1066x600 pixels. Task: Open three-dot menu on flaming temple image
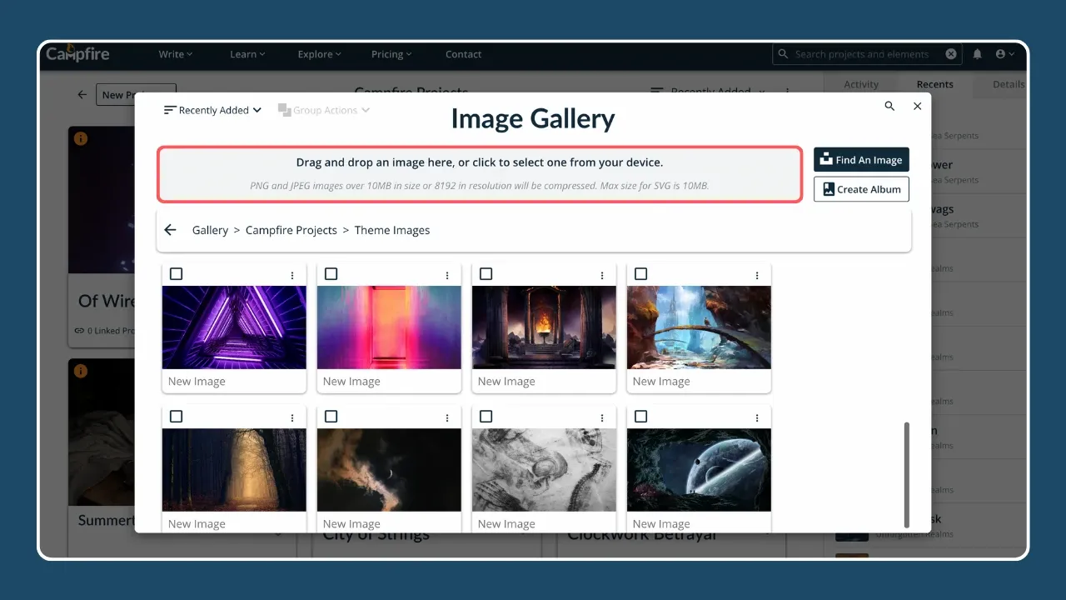[x=602, y=275]
